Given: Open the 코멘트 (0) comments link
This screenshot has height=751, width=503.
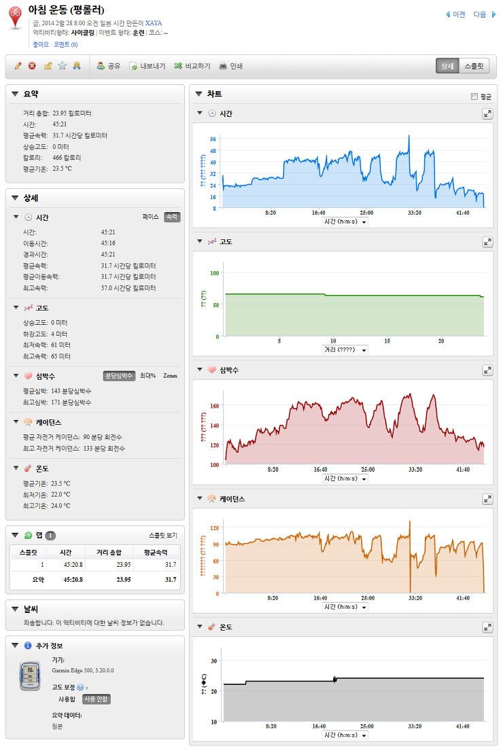Looking at the screenshot, I should point(66,45).
